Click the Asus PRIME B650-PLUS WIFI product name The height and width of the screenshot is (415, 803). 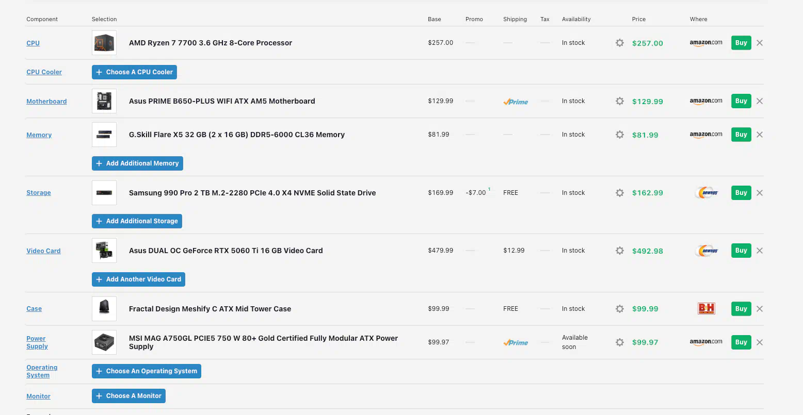pos(222,101)
